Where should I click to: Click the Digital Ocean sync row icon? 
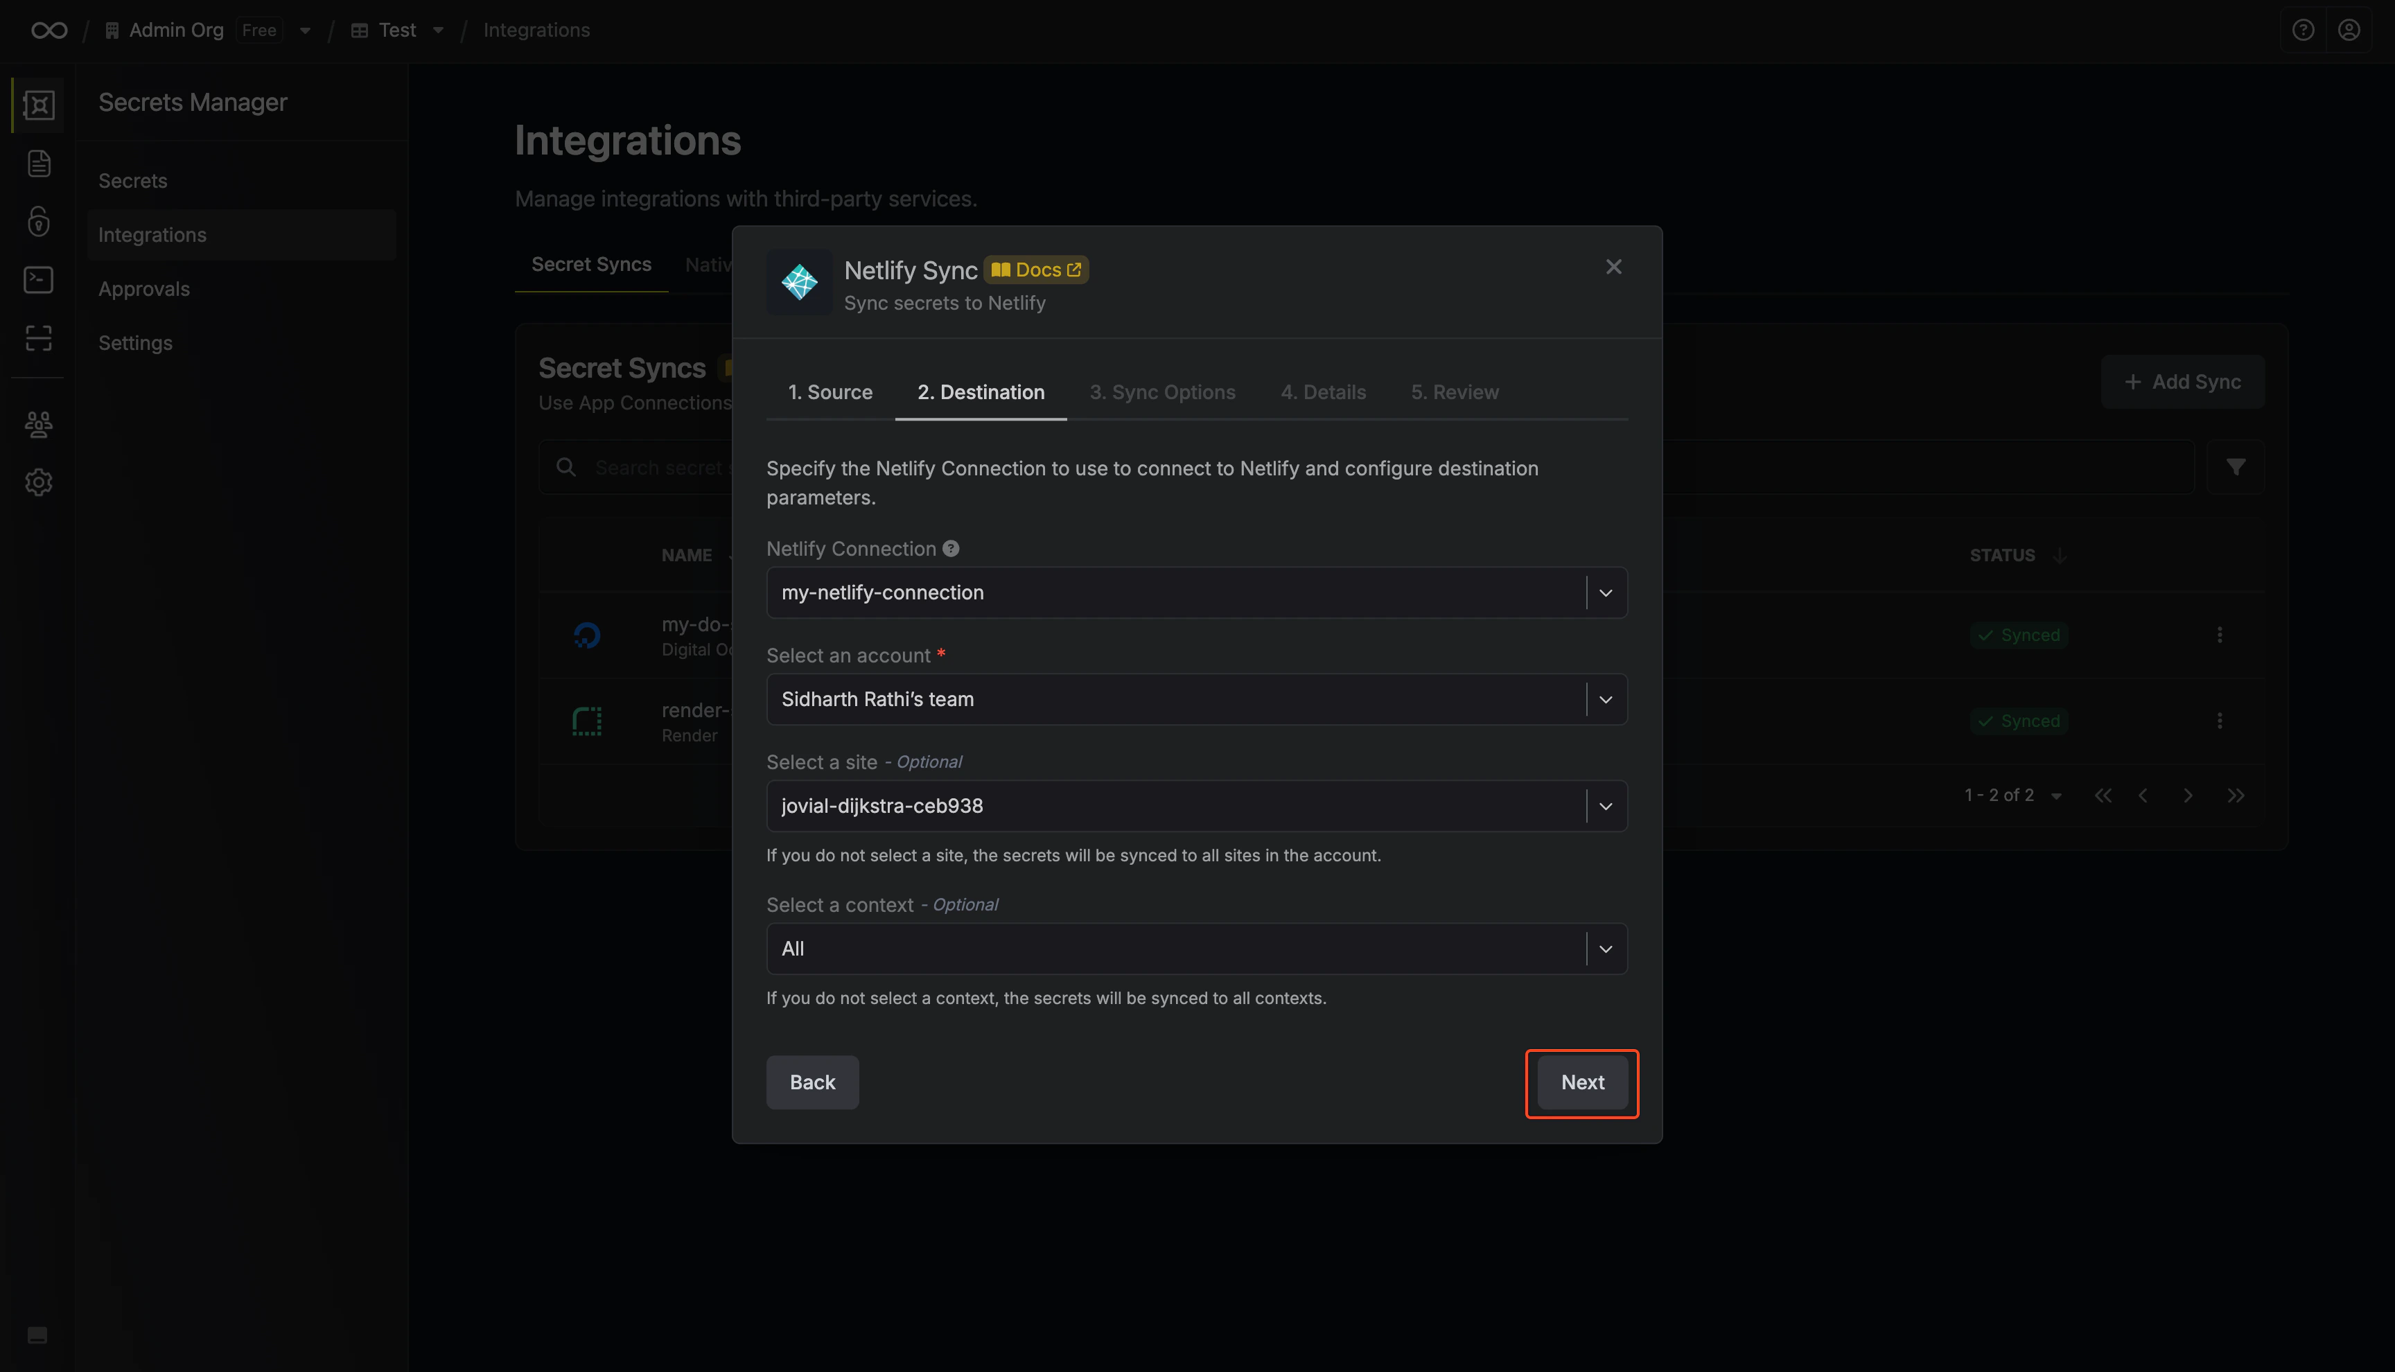click(587, 635)
